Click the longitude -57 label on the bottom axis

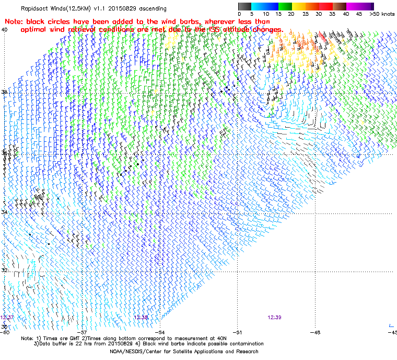(x=82, y=332)
